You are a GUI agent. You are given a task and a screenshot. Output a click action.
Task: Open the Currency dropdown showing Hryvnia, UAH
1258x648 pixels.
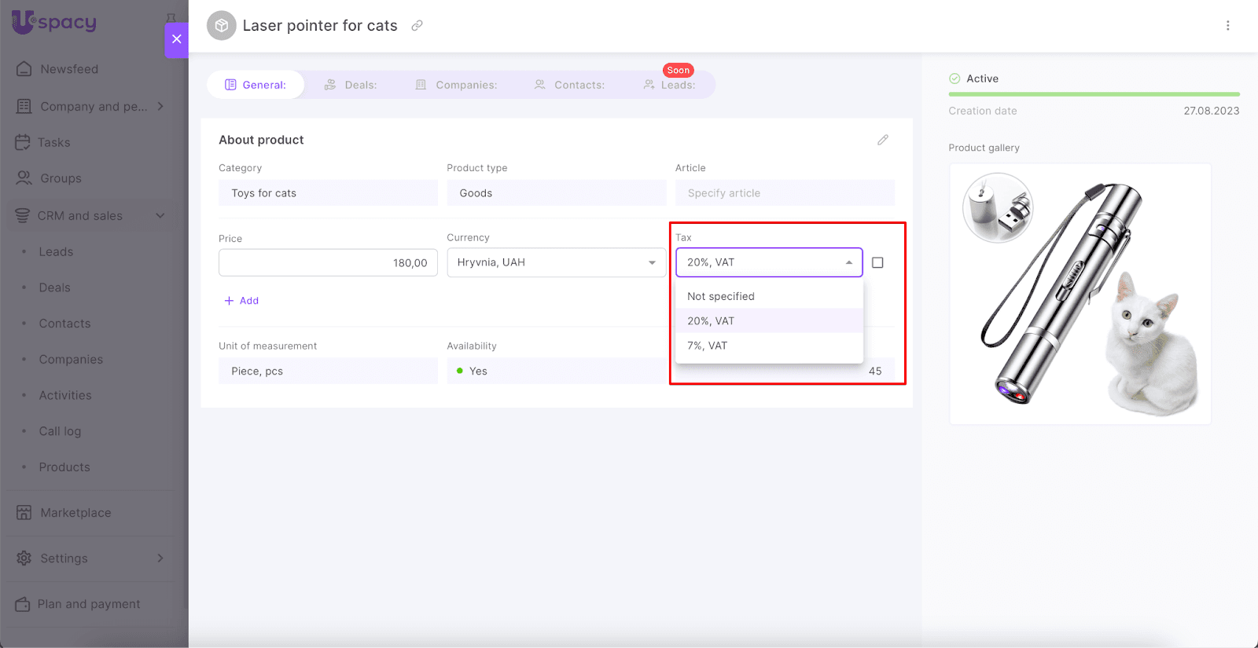[x=556, y=262]
